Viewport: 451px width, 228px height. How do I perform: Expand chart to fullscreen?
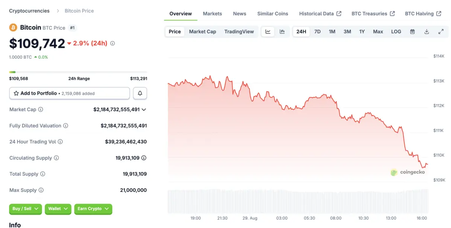point(441,32)
